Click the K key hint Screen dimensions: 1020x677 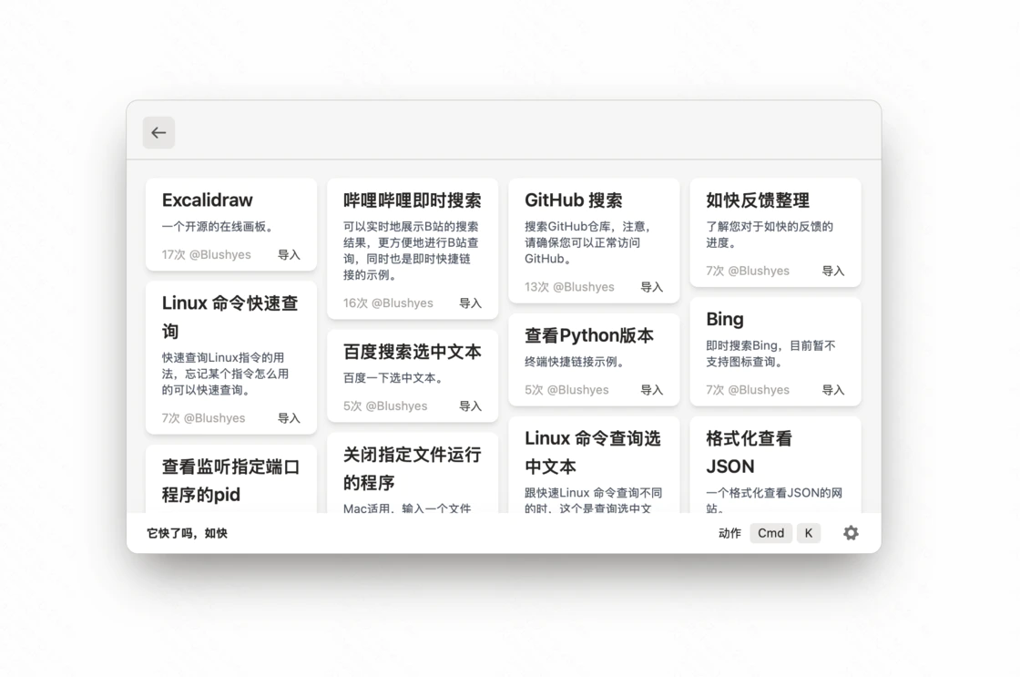coord(809,533)
